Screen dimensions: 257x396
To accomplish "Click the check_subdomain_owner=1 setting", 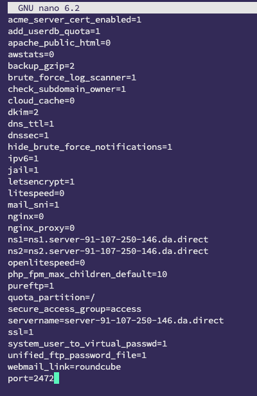I will pyautogui.click(x=67, y=89).
